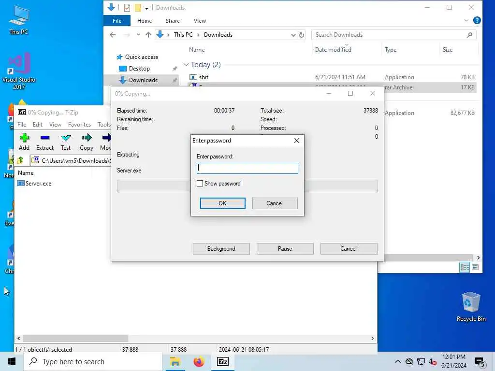The image size is (495, 371).
Task: Click the taskbar search box
Action: point(93,361)
